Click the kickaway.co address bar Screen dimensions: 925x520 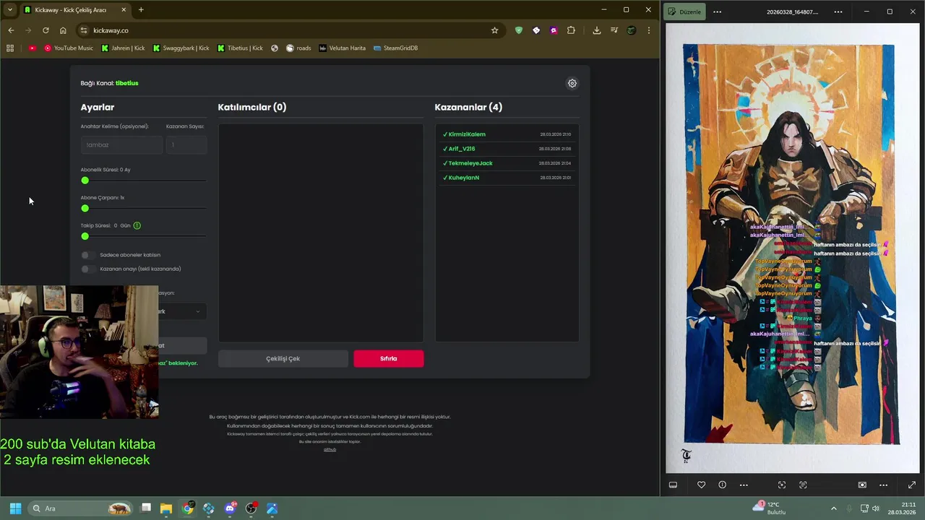(x=289, y=30)
